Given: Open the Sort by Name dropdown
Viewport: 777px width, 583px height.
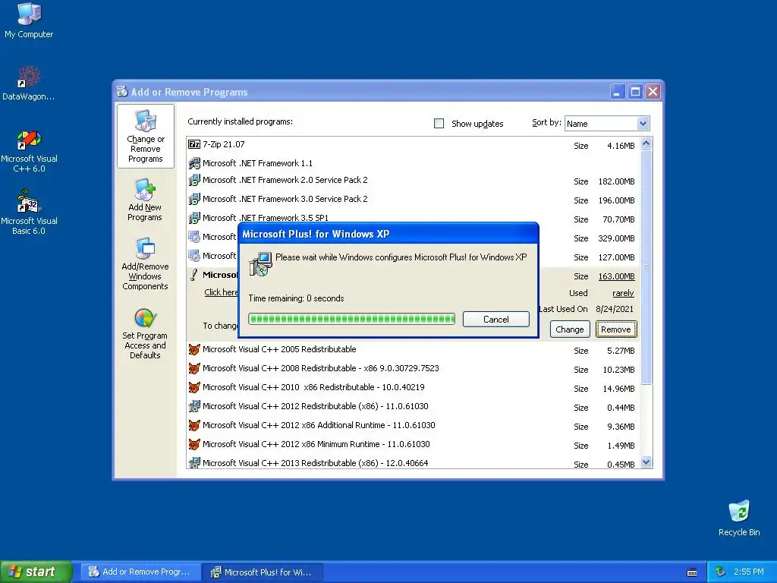Looking at the screenshot, I should (607, 124).
